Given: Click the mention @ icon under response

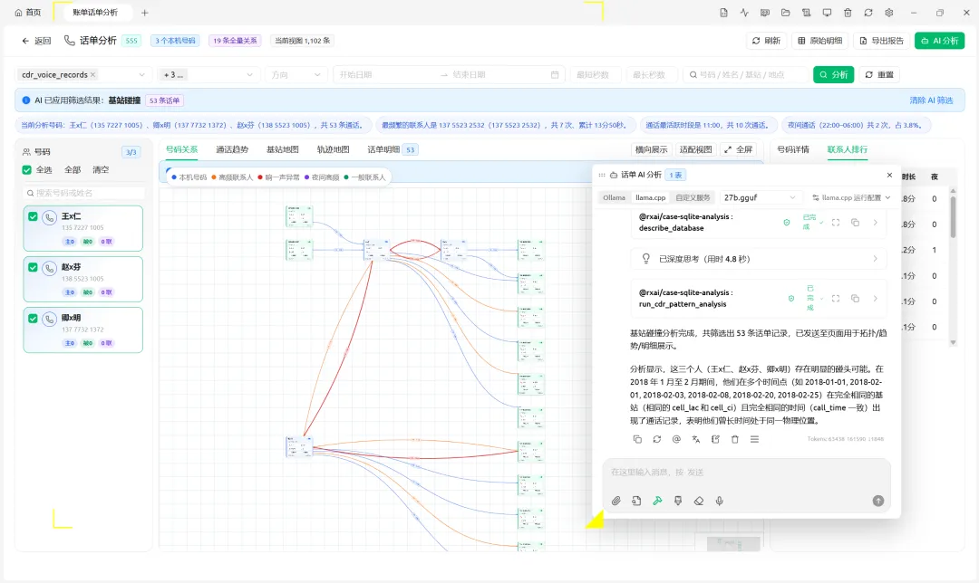Looking at the screenshot, I should pos(676,439).
